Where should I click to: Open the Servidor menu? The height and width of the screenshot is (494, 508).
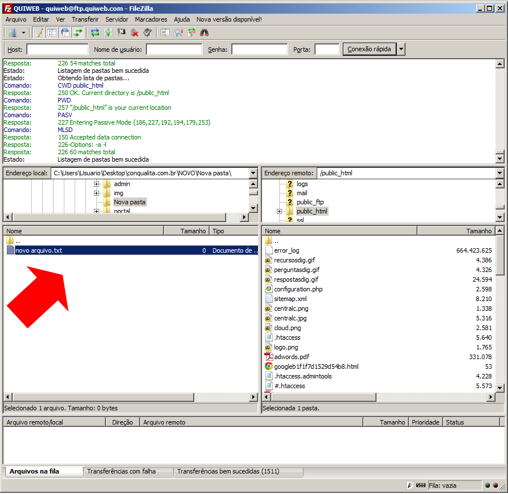117,19
